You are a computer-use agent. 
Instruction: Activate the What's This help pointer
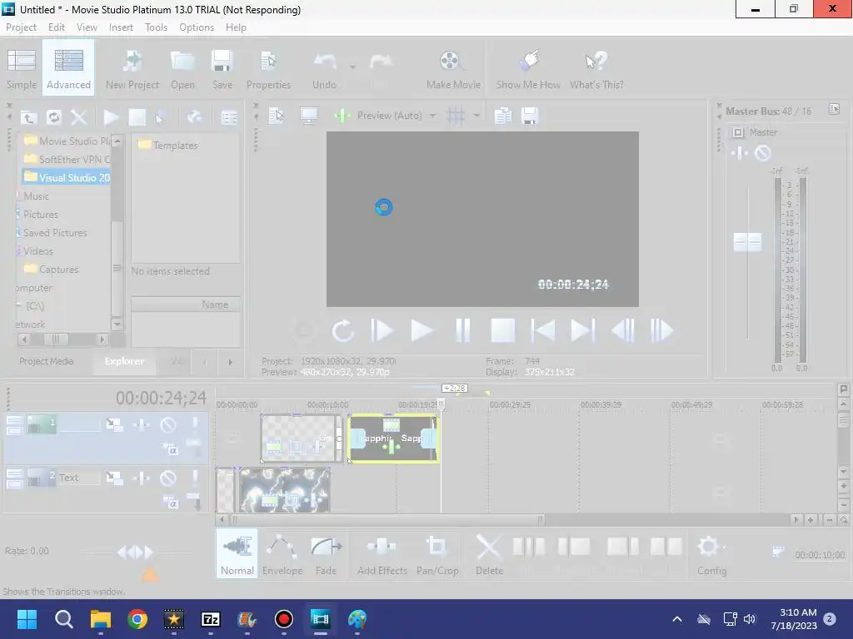pos(596,69)
